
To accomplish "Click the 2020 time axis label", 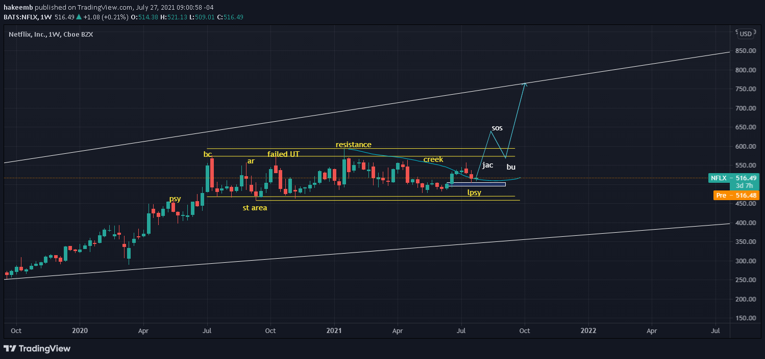I will tap(80, 330).
